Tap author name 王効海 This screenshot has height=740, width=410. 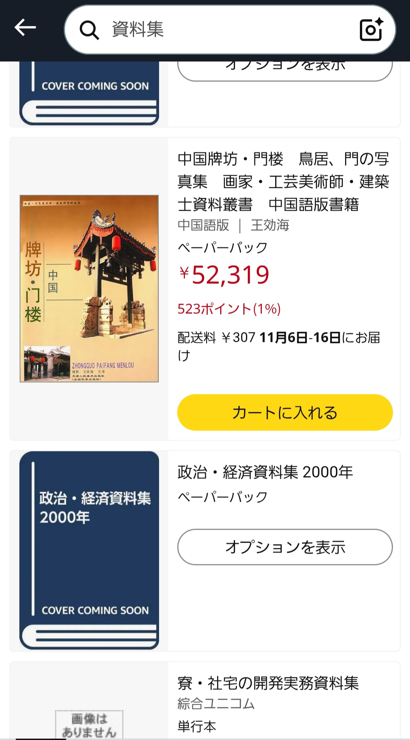point(270,225)
